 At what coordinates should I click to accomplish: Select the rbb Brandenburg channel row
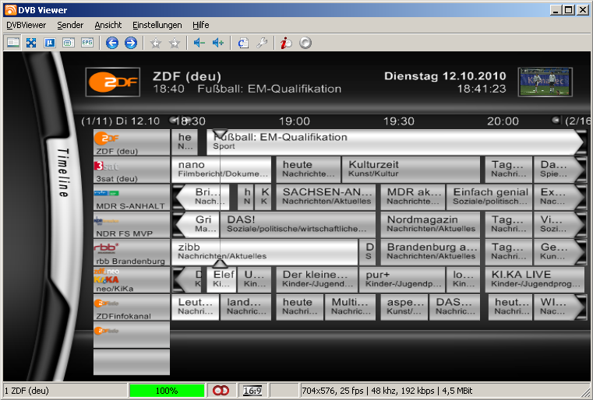132,253
